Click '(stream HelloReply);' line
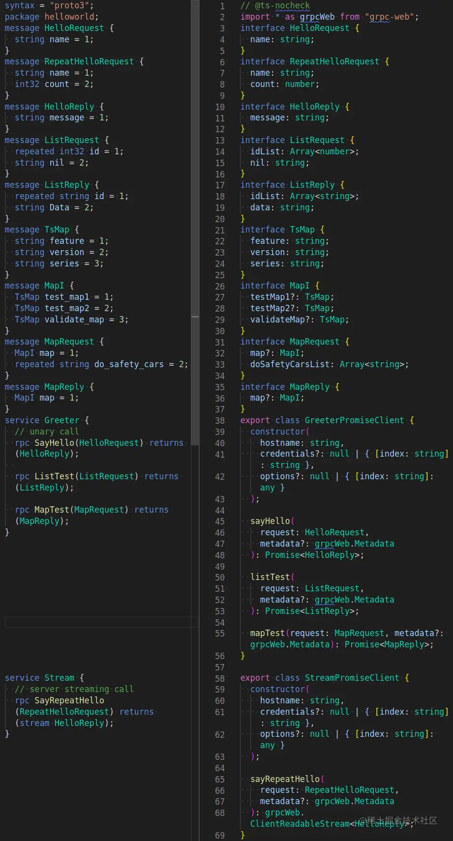The height and width of the screenshot is (841, 453). pyautogui.click(x=64, y=723)
